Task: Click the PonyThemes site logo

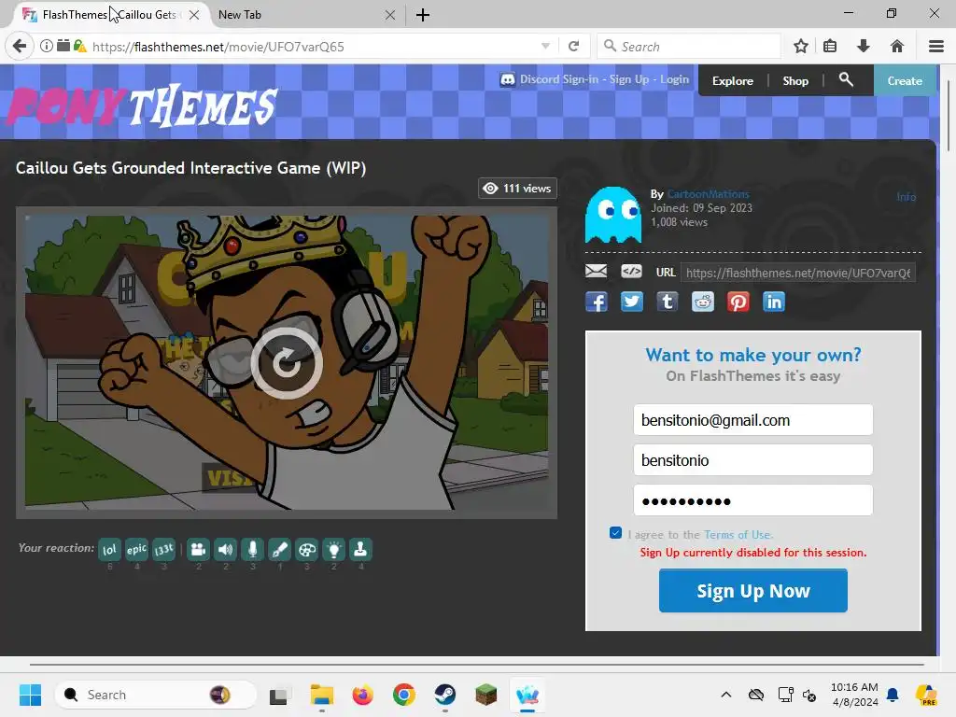Action: pos(142,105)
